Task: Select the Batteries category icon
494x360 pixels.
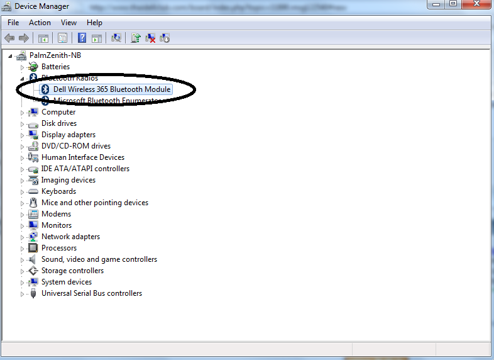Action: click(33, 67)
